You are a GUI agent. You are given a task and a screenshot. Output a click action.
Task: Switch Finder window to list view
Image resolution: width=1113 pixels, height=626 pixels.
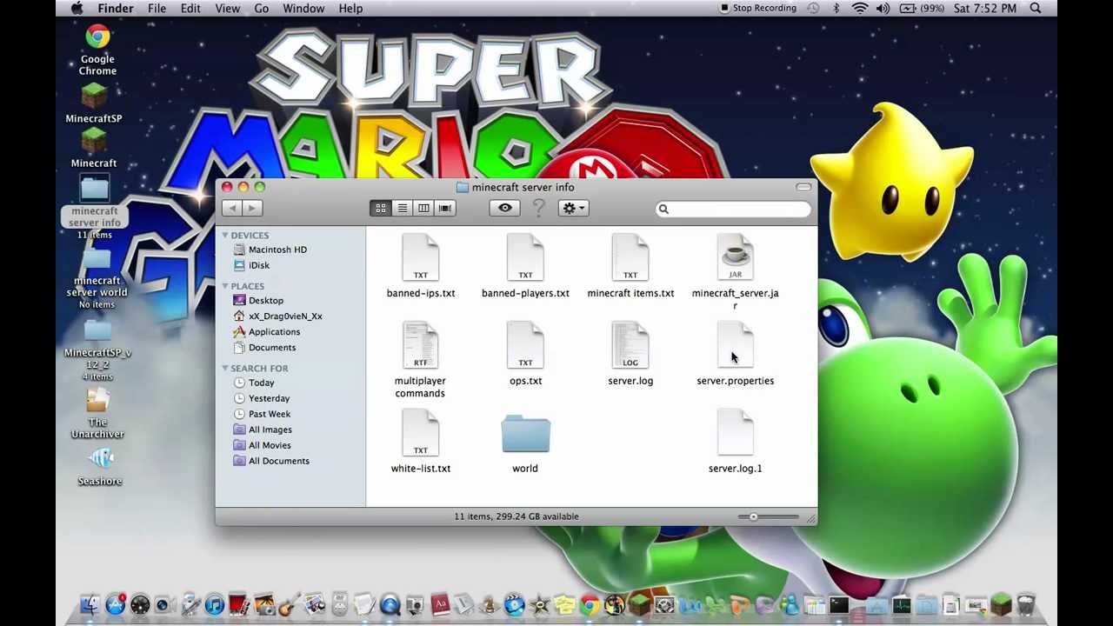(x=402, y=208)
